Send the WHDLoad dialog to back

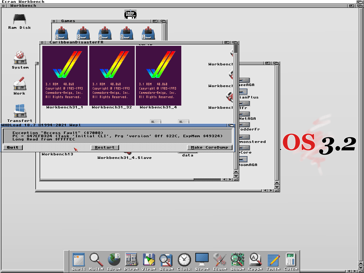coord(231,125)
